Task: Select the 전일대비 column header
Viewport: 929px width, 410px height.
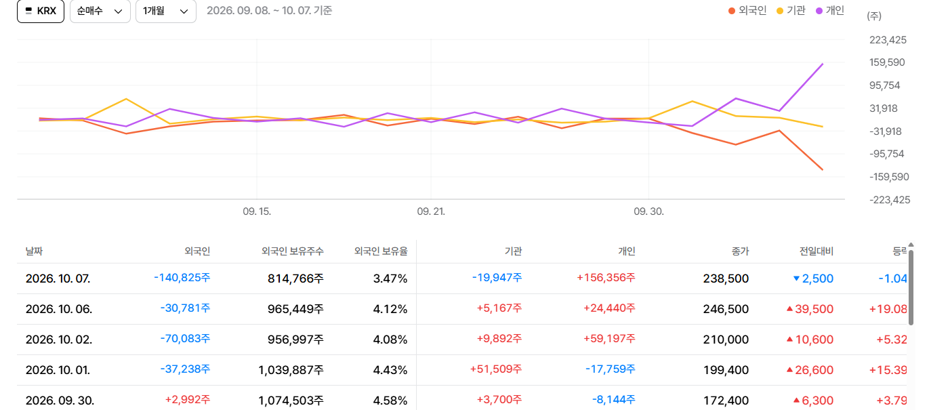Action: 816,251
